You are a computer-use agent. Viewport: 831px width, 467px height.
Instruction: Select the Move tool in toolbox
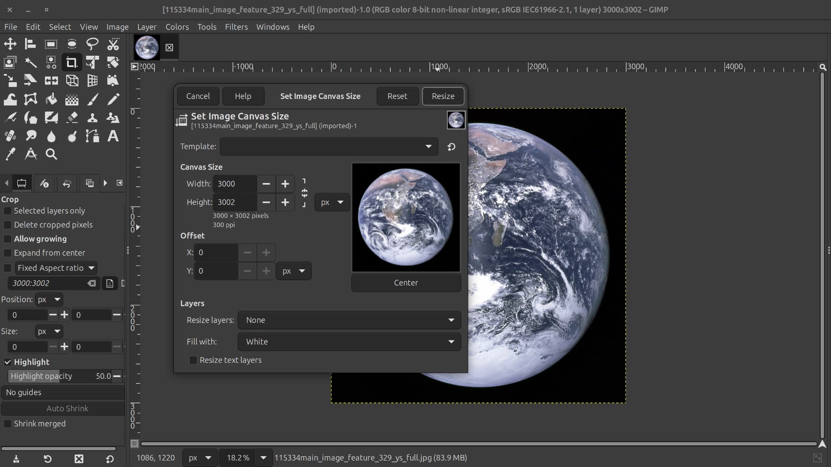tap(10, 44)
